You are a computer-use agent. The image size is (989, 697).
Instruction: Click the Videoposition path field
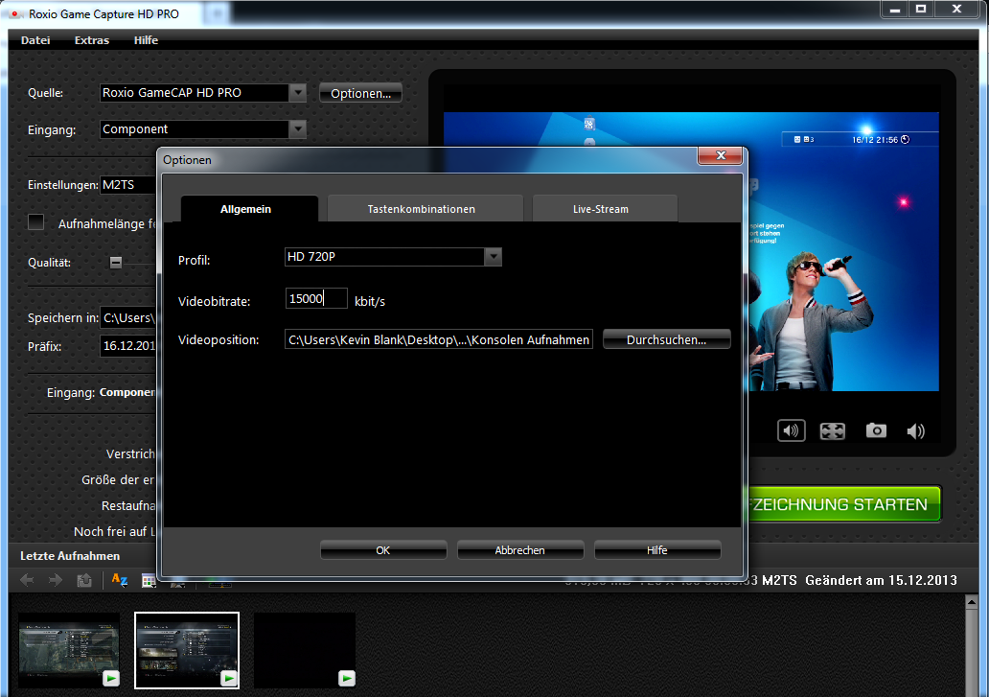(438, 339)
